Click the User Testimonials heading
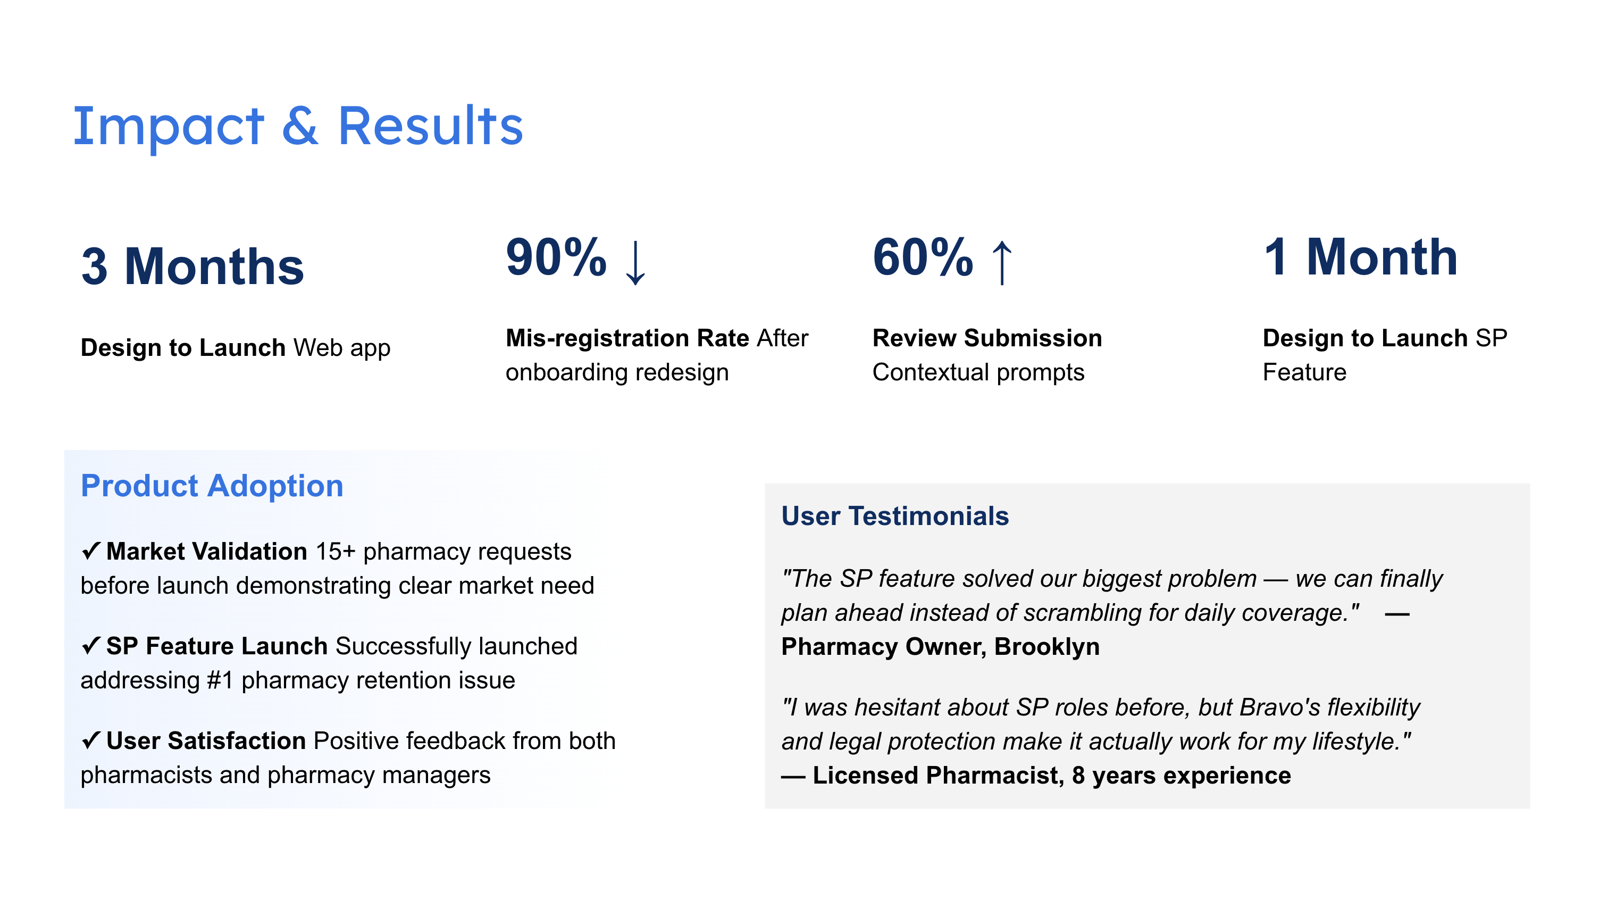The height and width of the screenshot is (899, 1608). click(x=894, y=515)
